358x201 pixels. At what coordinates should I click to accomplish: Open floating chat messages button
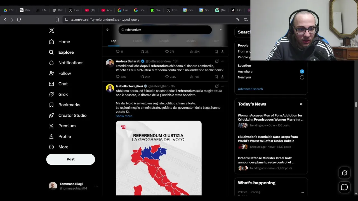click(x=345, y=187)
